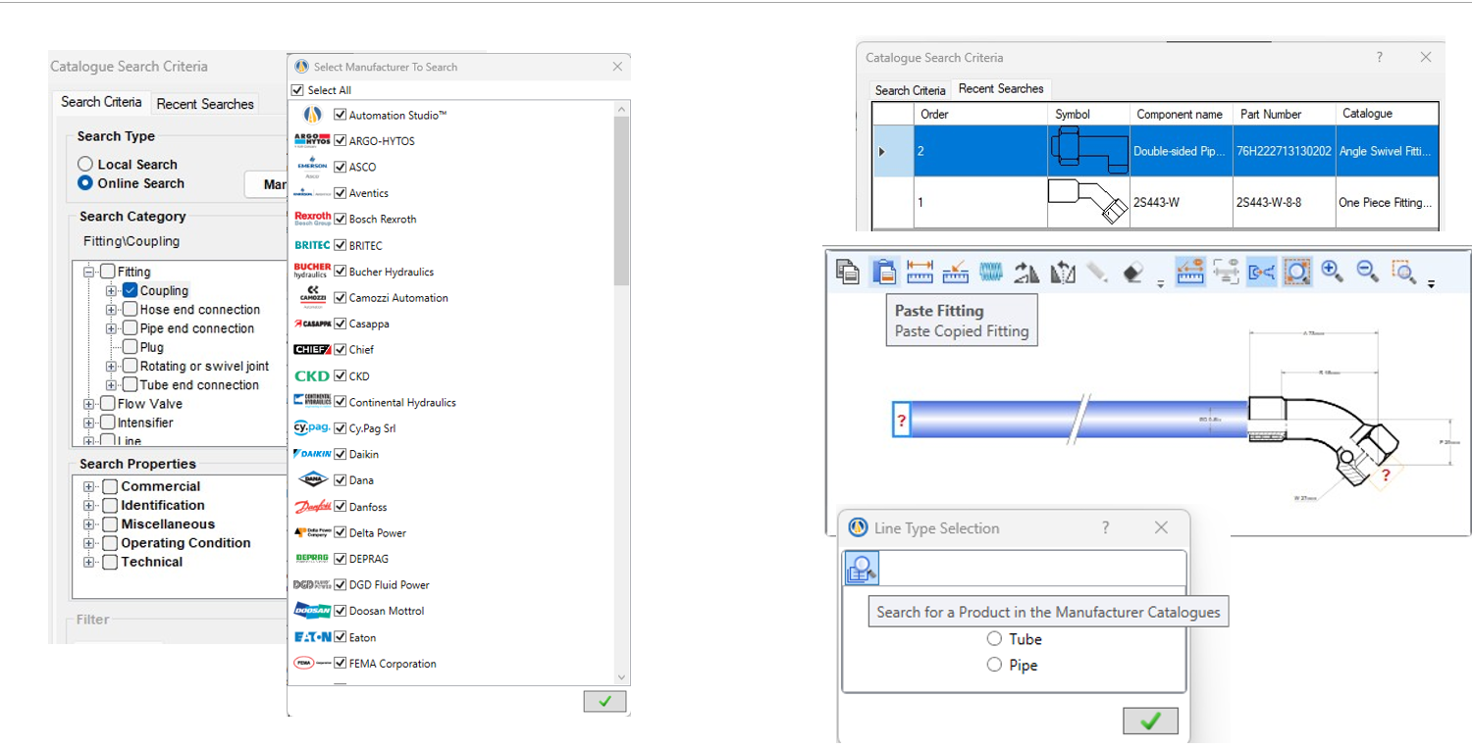1472x748 pixels.
Task: Expand the Technical search properties node
Action: 89,562
